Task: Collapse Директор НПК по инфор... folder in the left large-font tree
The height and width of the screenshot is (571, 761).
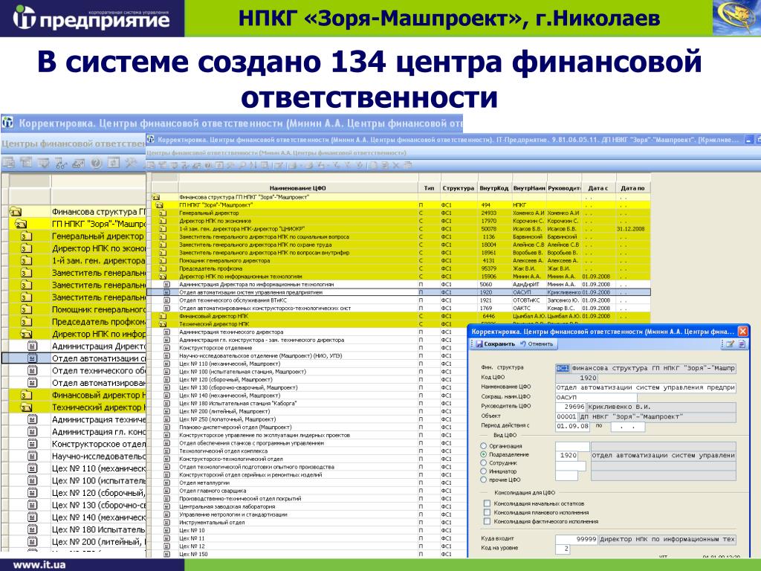Action: [x=26, y=334]
